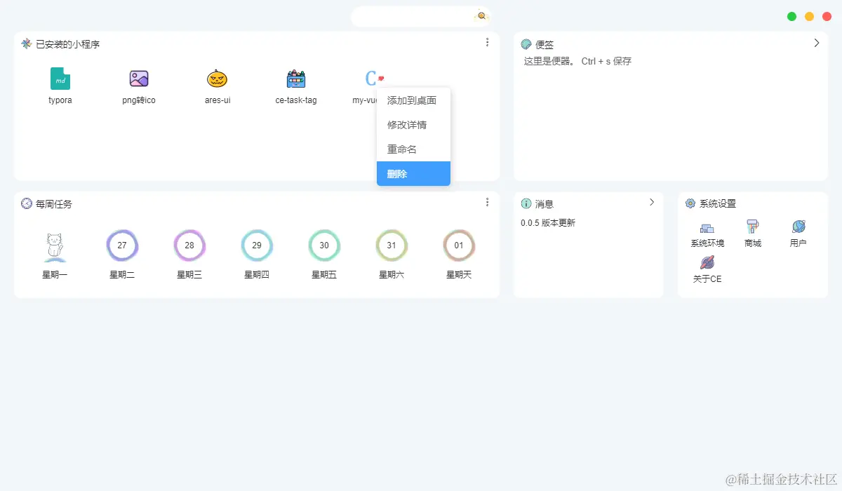Click into the 便签 note text area
Screen dimensions: 842x491
coord(671,116)
